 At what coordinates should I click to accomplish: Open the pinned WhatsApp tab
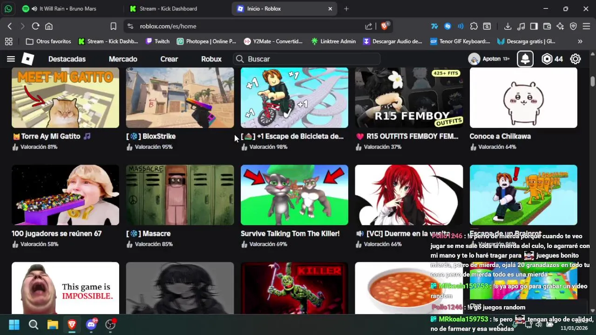pos(8,9)
